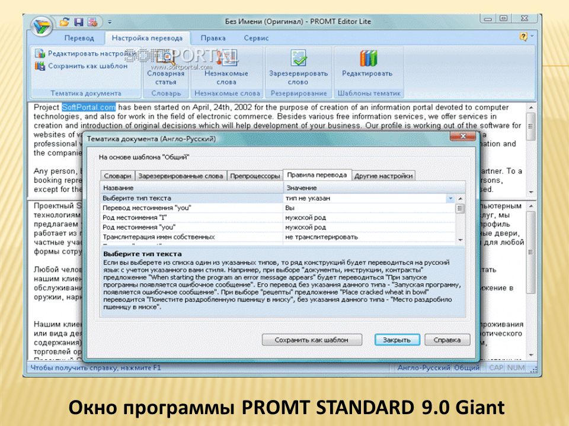This screenshot has height=426, width=569.
Task: Click the source text pane scroll down arrow
Action: point(530,192)
